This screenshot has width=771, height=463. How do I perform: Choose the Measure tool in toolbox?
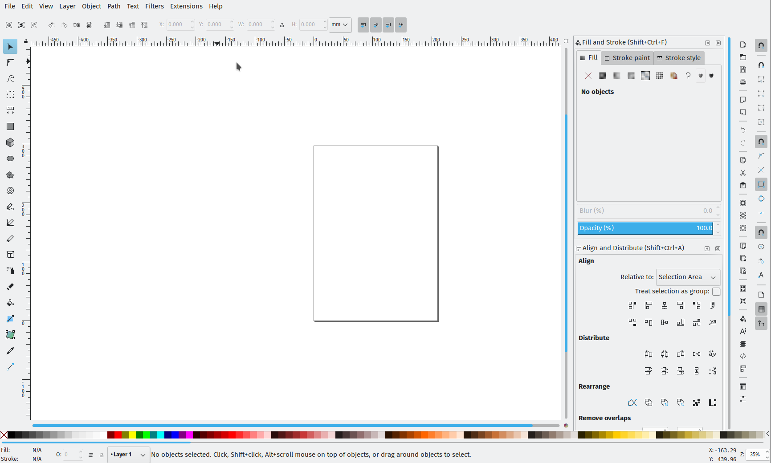[x=10, y=110]
